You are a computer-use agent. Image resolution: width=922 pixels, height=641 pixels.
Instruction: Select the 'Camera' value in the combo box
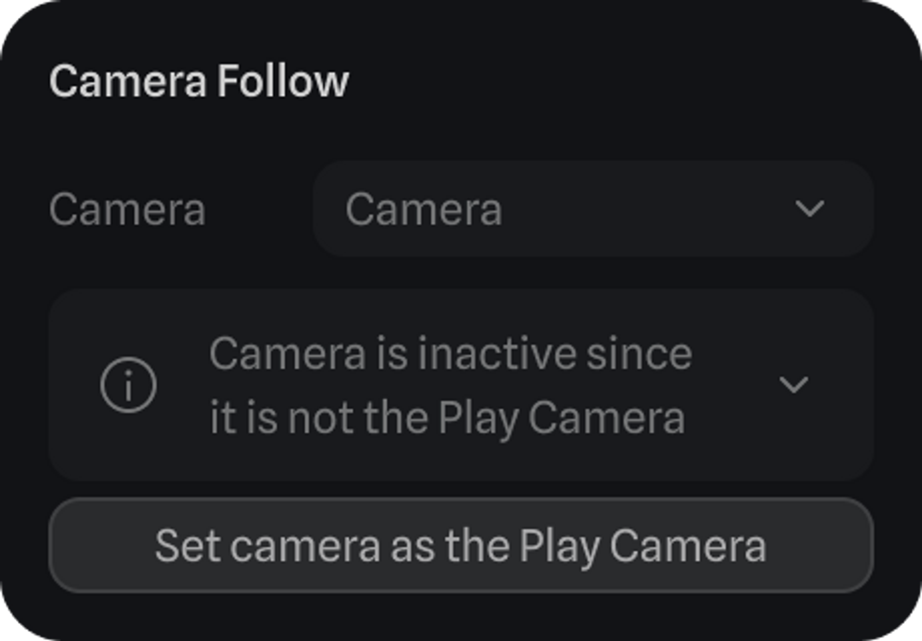point(424,210)
